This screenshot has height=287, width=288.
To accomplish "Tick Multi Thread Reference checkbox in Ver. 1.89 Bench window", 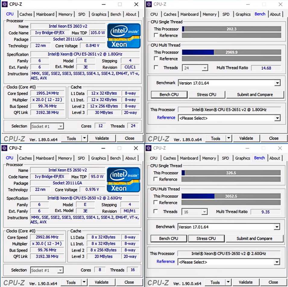I will pyautogui.click(x=156, y=58).
